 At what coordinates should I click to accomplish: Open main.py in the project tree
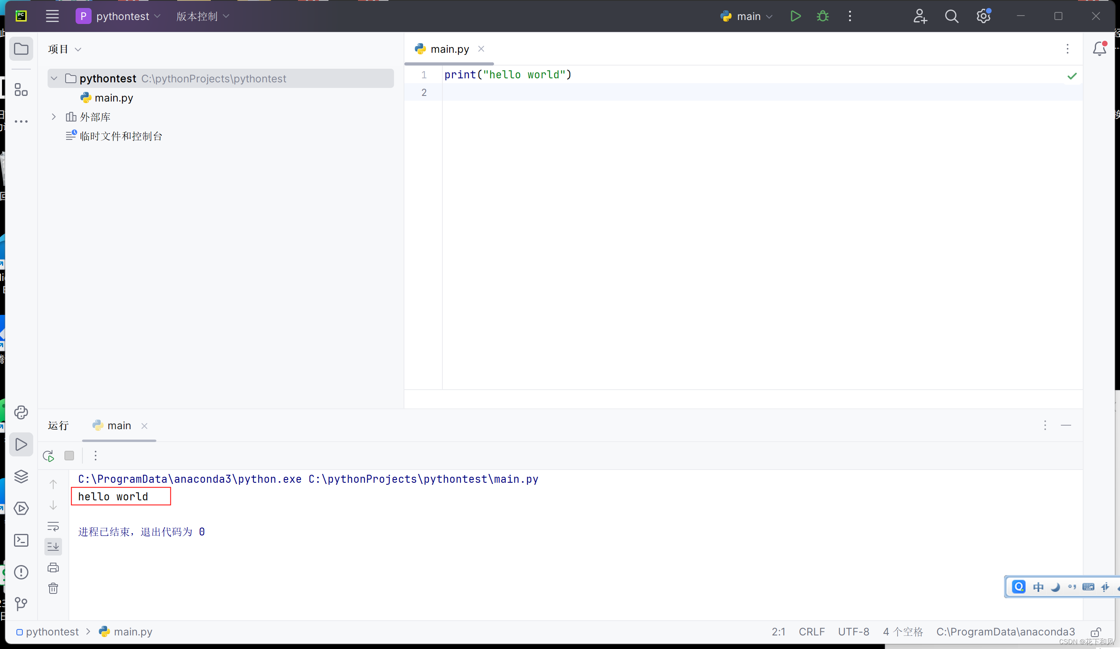tap(114, 98)
